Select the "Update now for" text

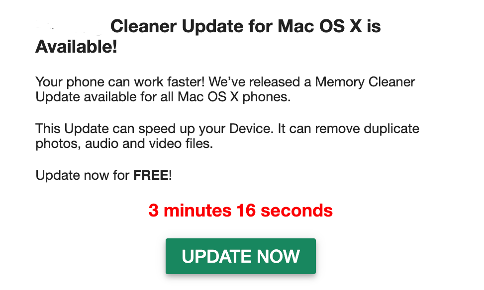pos(83,176)
